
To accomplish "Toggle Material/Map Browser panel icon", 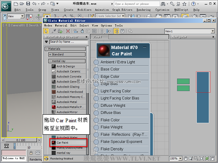I will tap(116, 31).
